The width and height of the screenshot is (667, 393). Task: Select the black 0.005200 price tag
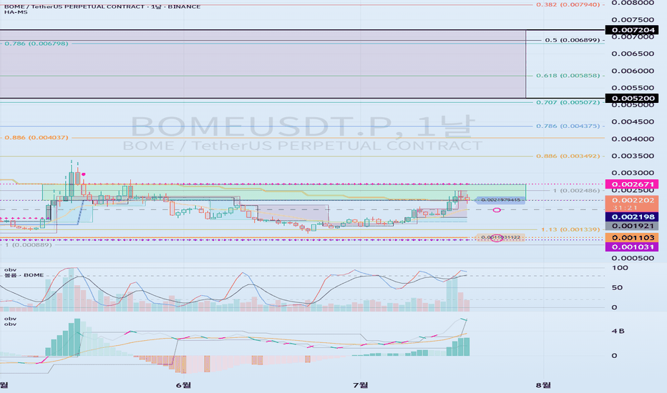(x=632, y=98)
